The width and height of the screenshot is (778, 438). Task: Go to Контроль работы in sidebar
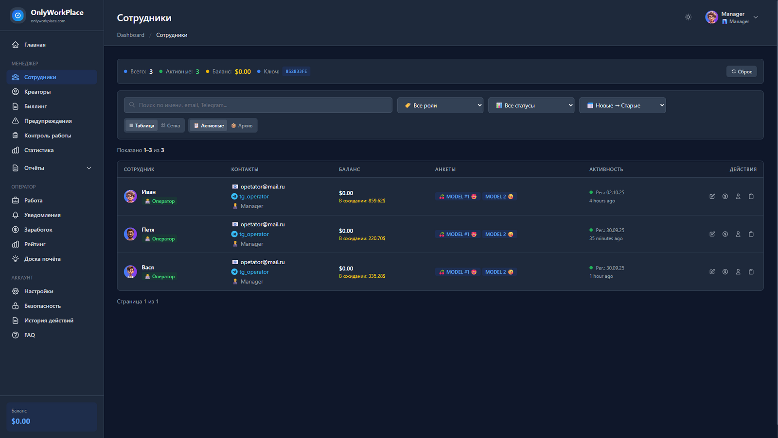coord(48,135)
